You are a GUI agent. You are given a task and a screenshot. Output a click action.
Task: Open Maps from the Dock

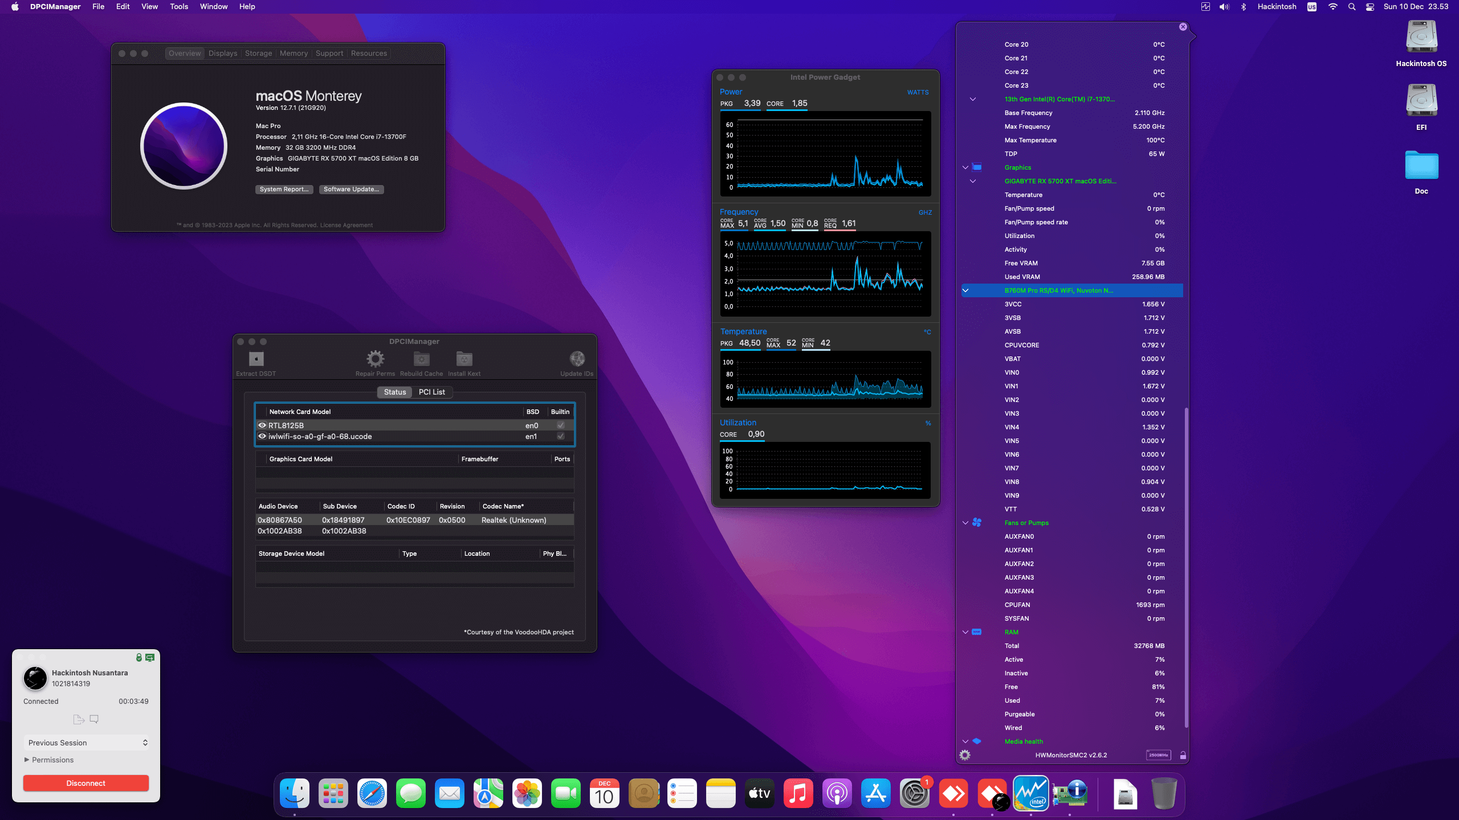(x=488, y=793)
